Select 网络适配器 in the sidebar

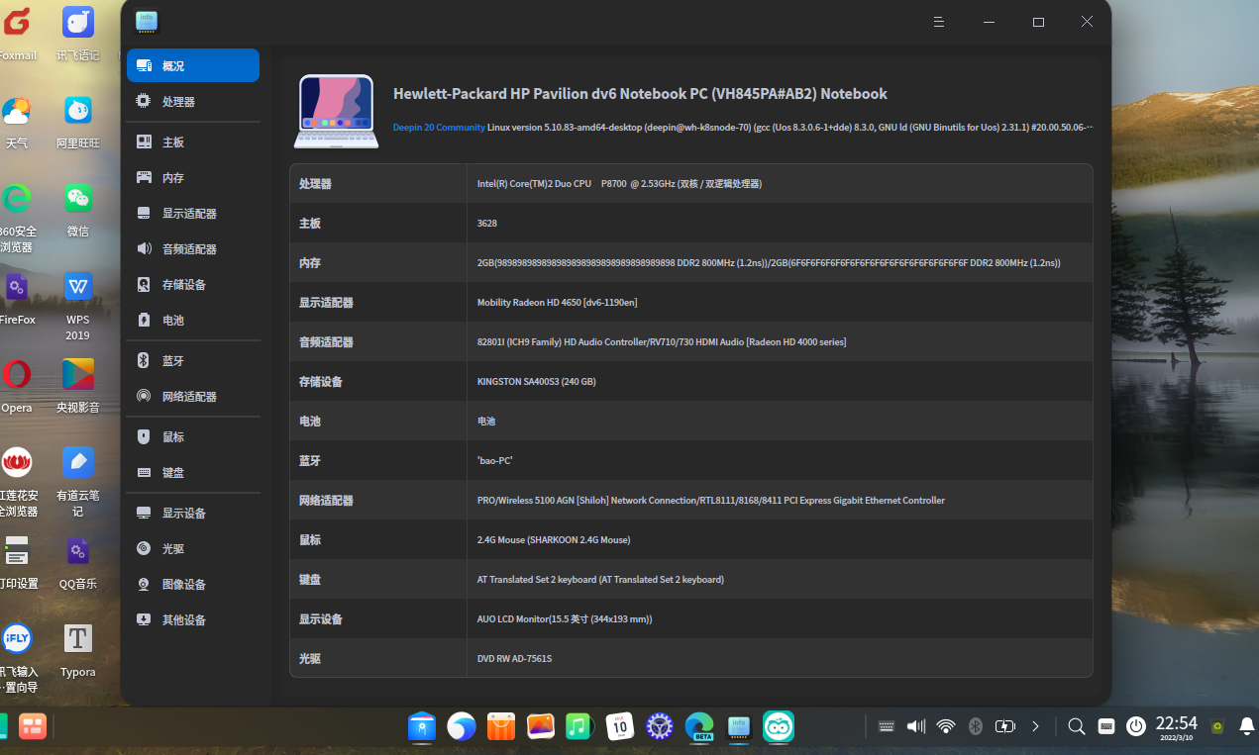193,396
